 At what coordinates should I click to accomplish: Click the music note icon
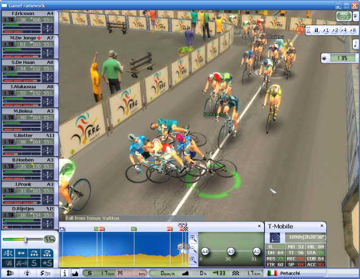pyautogui.click(x=355, y=44)
